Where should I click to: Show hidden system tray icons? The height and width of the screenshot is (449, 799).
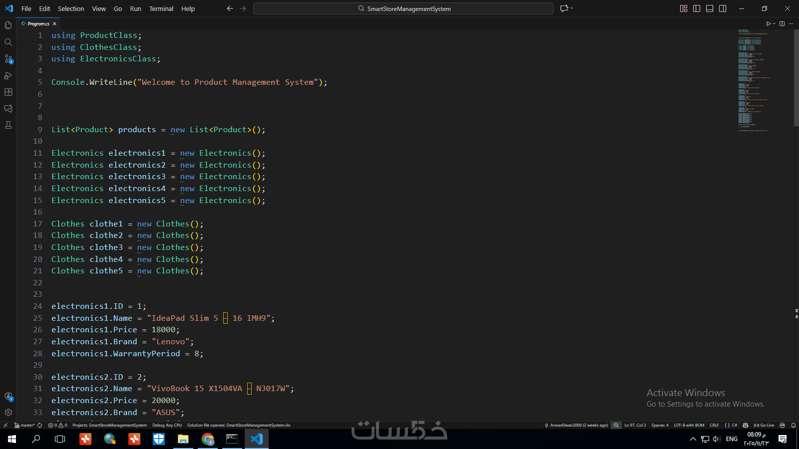tap(693, 439)
